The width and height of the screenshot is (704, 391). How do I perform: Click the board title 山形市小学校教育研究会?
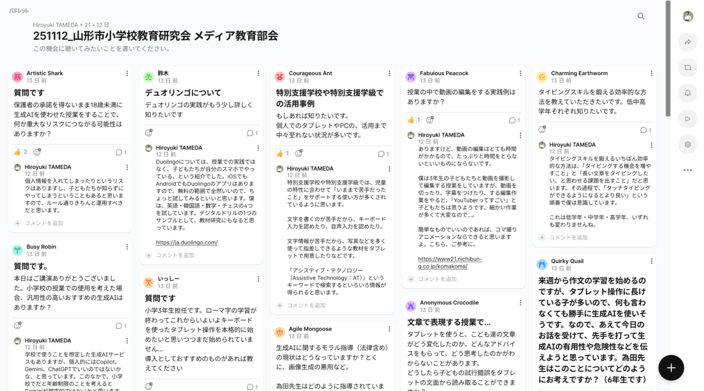pos(155,36)
